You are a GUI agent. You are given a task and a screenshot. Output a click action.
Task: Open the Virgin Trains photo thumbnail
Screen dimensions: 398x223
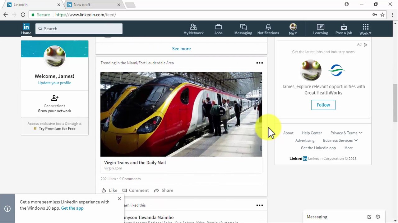tap(181, 114)
